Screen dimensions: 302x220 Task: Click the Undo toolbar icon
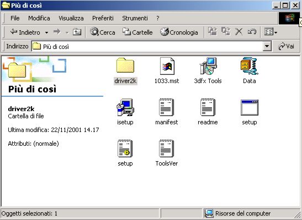click(252, 32)
